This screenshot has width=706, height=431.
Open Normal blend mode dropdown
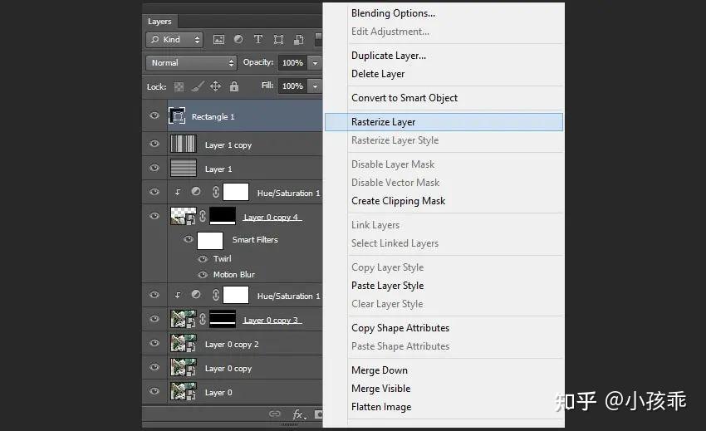191,62
